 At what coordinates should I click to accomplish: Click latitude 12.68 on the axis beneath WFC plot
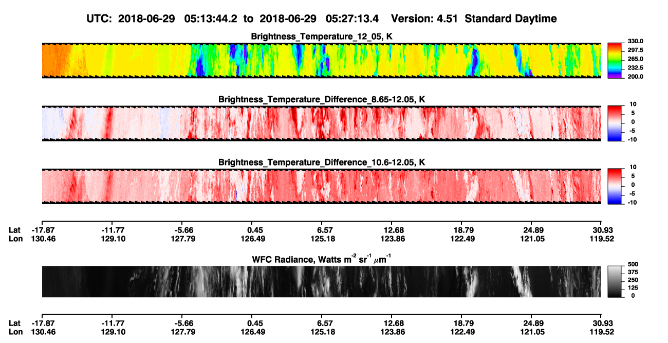point(393,323)
